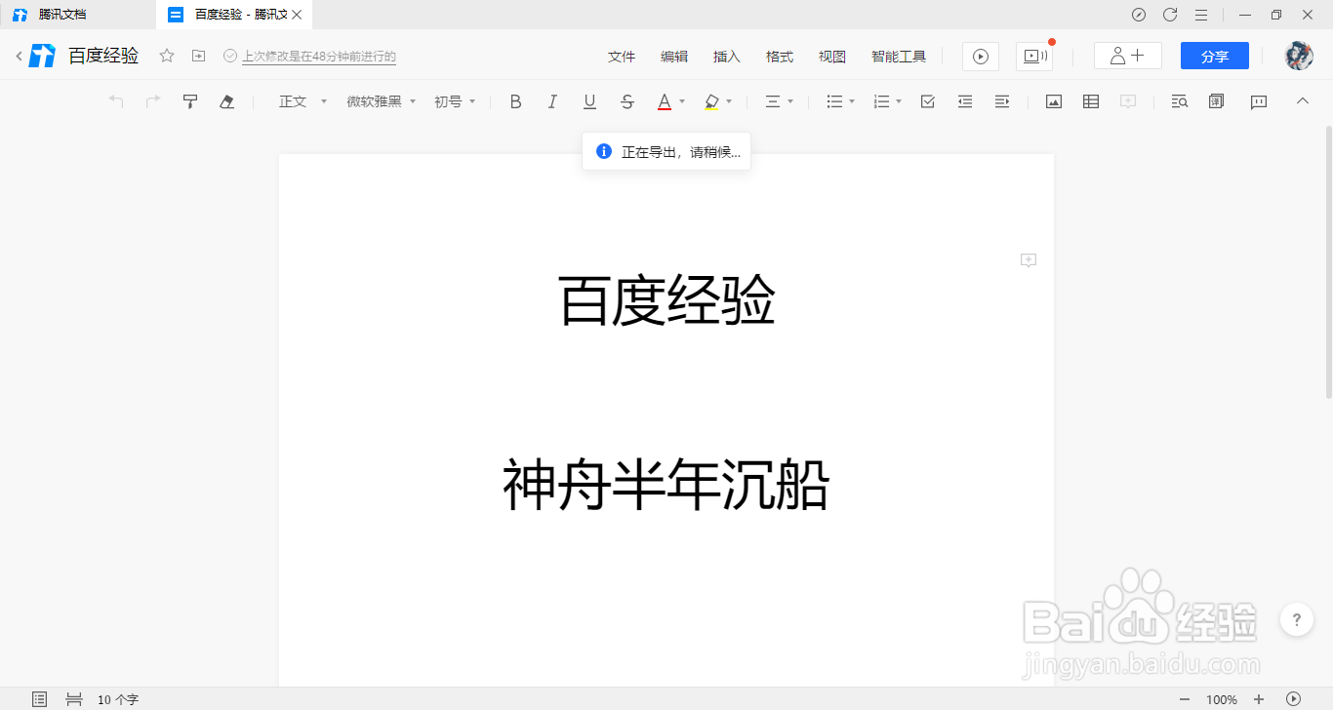Open the comments panel icon in toolbar
1333x710 pixels.
point(1259,101)
